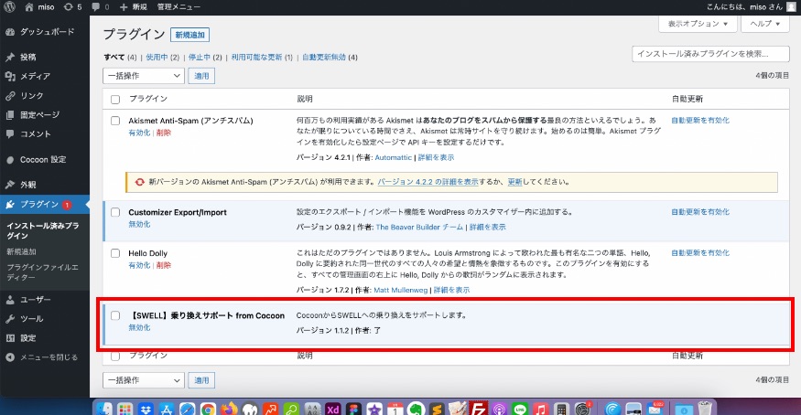This screenshot has height=415, width=801.
Task: Check the SWELL 乗り換えサポート checkbox
Action: [x=115, y=315]
